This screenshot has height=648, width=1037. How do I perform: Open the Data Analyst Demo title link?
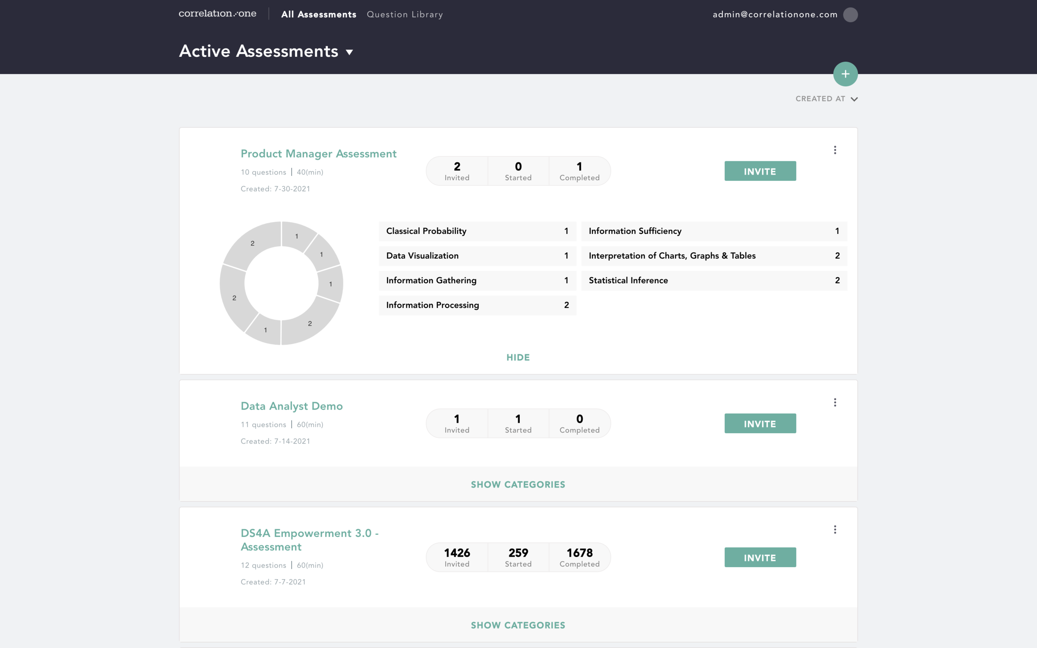click(292, 406)
